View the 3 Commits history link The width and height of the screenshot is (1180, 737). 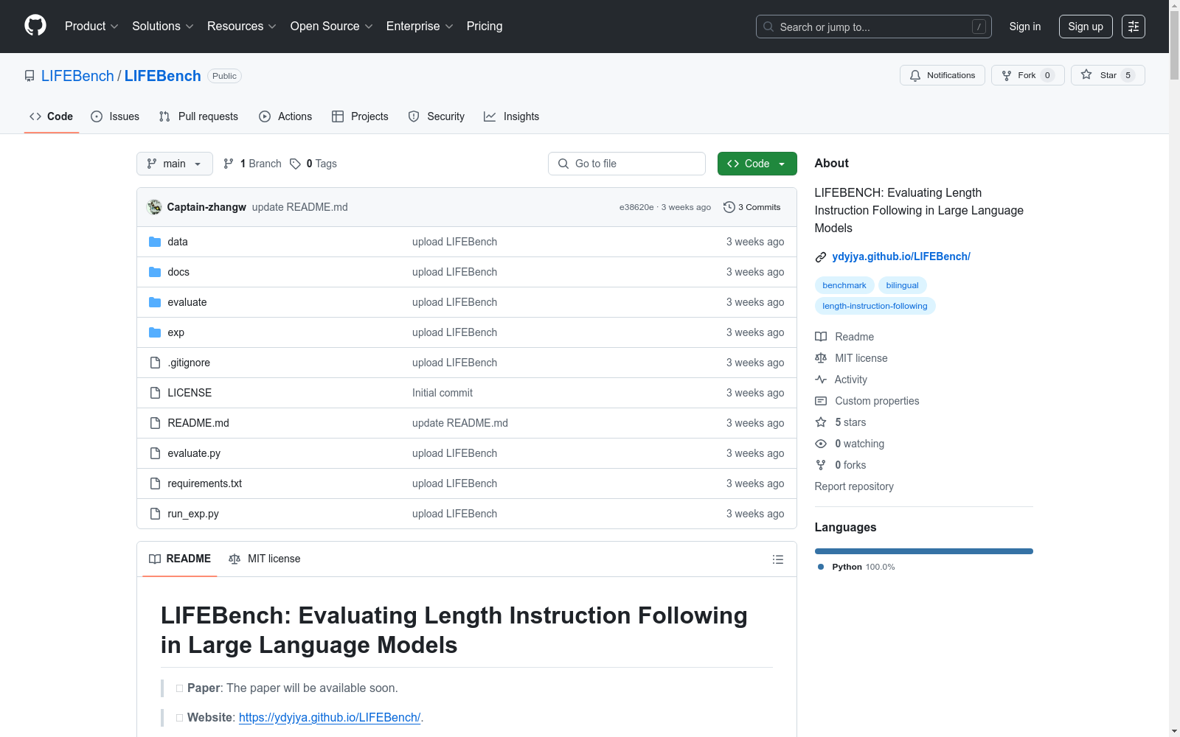point(752,207)
